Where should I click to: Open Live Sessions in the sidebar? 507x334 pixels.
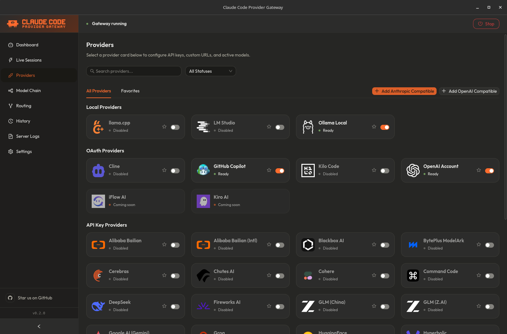coord(39,60)
